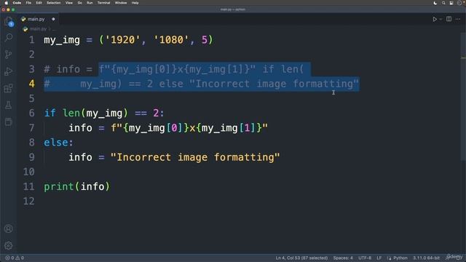The image size is (466, 262).
Task: Click print(info) on line 11
Action: point(76,186)
